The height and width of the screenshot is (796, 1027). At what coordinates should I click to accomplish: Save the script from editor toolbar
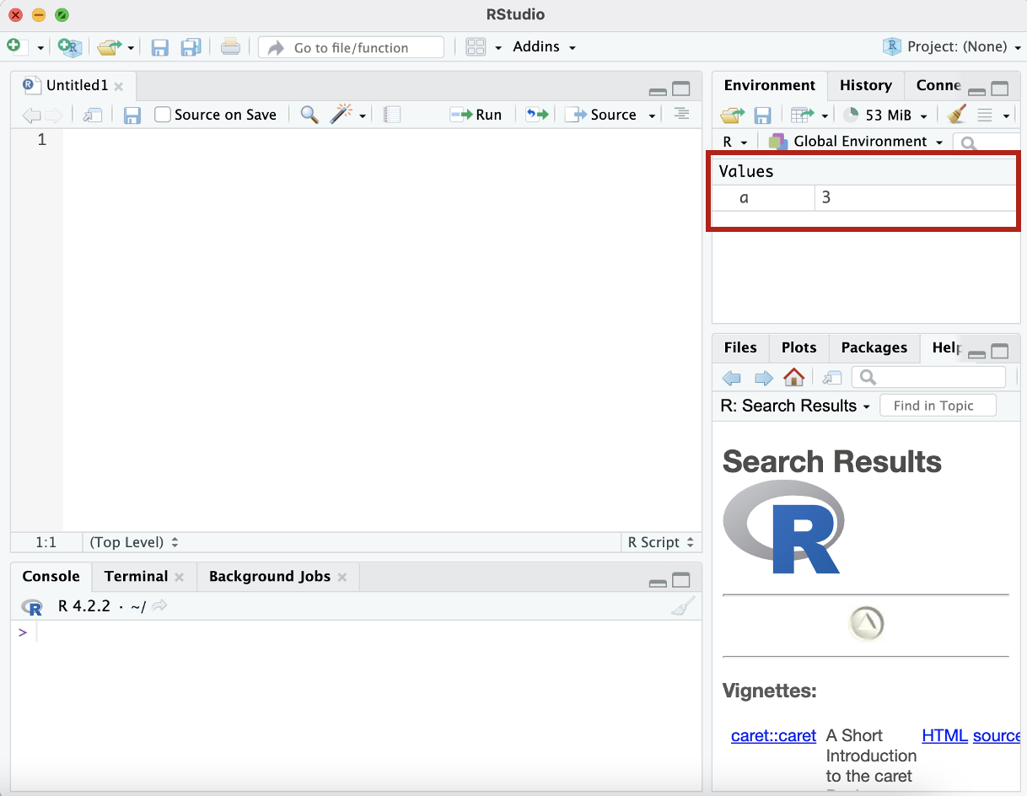tap(132, 116)
